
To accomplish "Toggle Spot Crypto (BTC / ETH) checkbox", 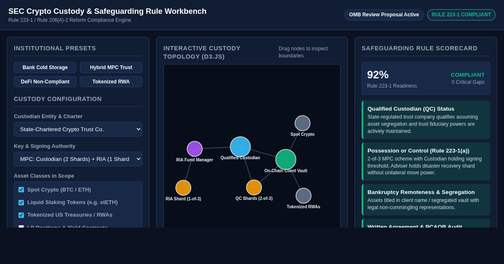I will coord(21,190).
